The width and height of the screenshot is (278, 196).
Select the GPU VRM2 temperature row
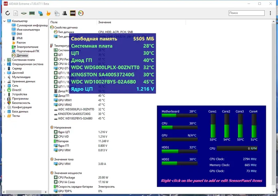point(80,105)
